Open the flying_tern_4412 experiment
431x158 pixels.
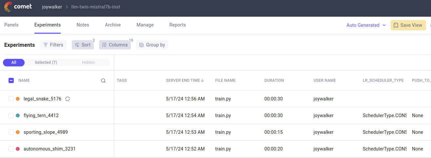[x=41, y=115]
